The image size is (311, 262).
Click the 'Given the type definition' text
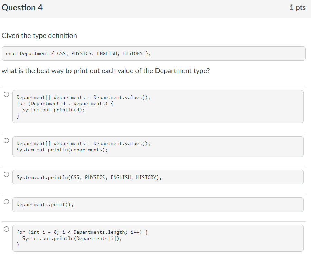[39, 36]
